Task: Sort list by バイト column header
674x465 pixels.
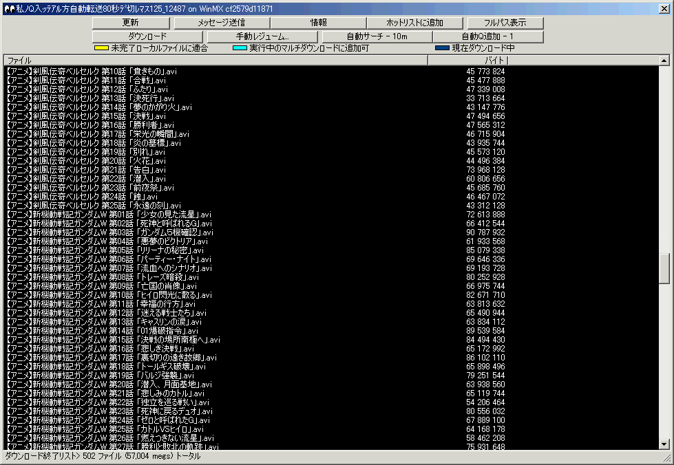Action: pyautogui.click(x=467, y=61)
